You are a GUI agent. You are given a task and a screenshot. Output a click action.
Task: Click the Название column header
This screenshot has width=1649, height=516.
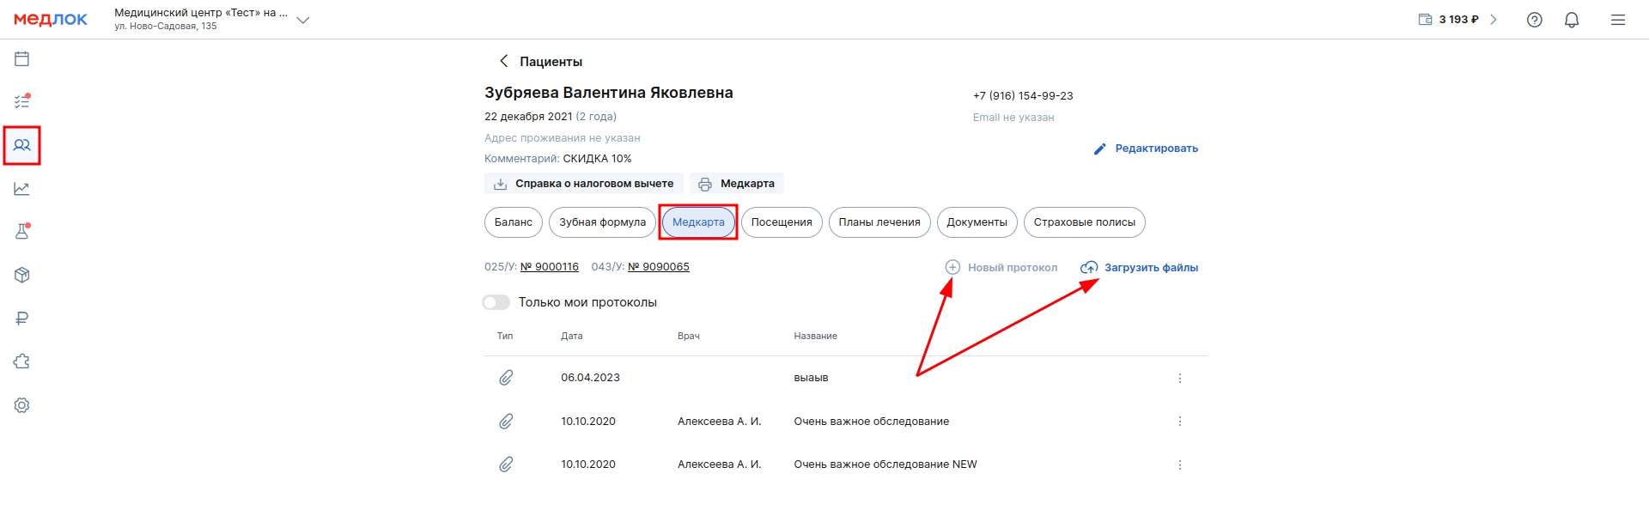[x=815, y=336]
